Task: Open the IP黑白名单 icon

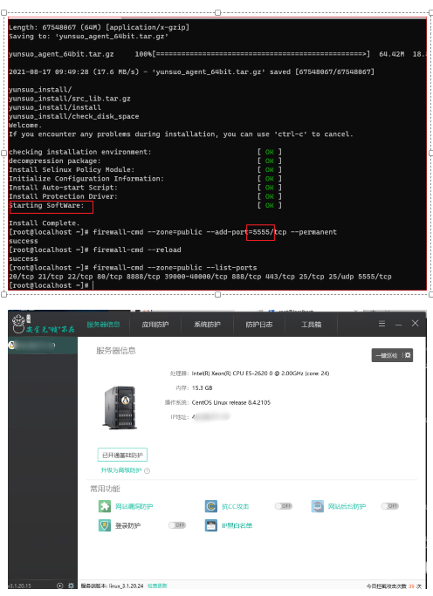Action: coord(211,525)
